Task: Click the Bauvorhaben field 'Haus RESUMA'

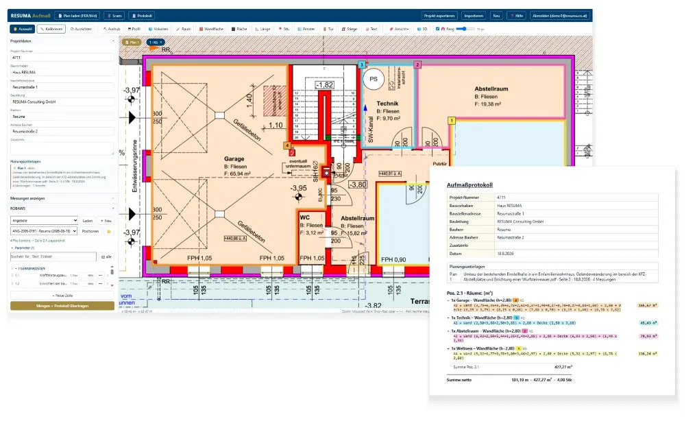Action: click(62, 72)
